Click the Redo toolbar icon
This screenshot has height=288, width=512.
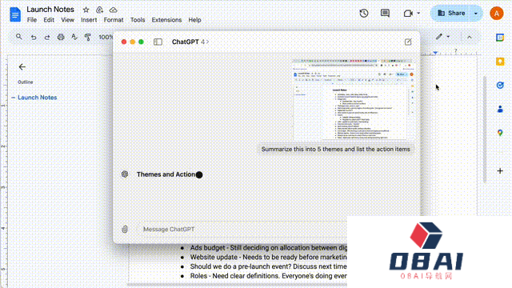coord(47,38)
